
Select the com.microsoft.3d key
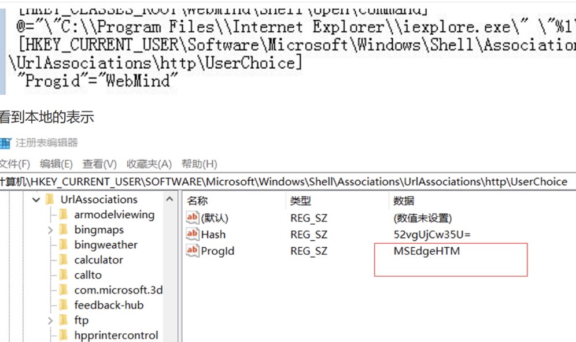click(x=119, y=290)
